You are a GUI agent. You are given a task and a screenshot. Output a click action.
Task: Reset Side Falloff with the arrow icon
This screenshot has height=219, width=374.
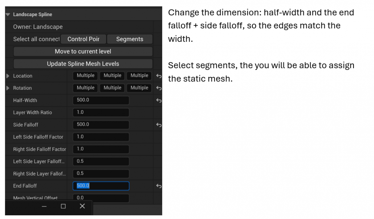[159, 125]
